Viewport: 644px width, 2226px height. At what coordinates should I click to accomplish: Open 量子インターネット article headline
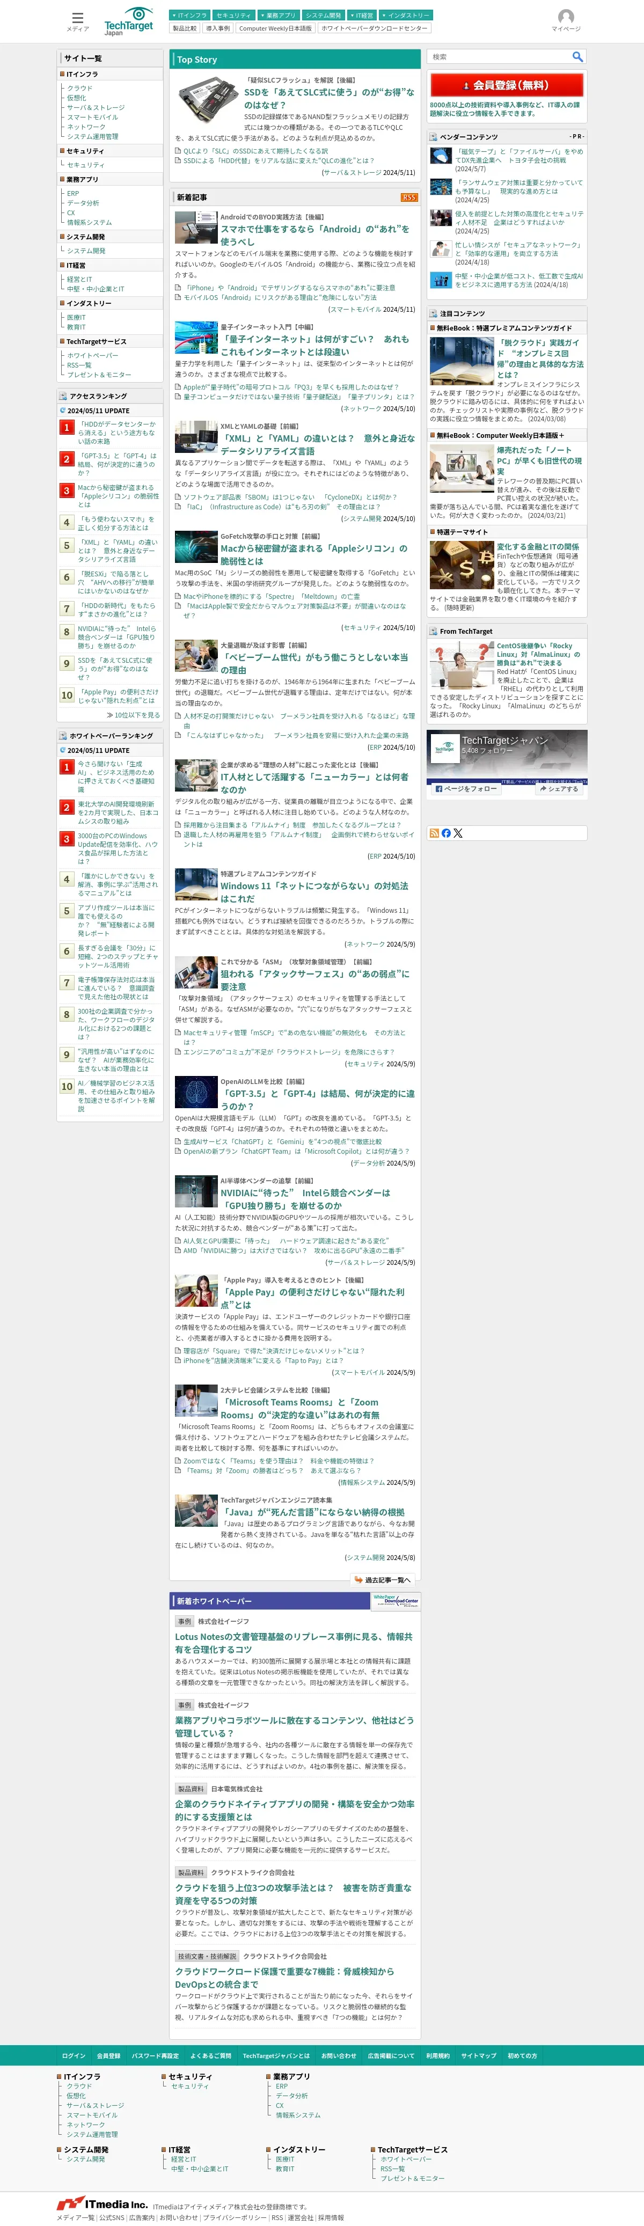click(314, 346)
